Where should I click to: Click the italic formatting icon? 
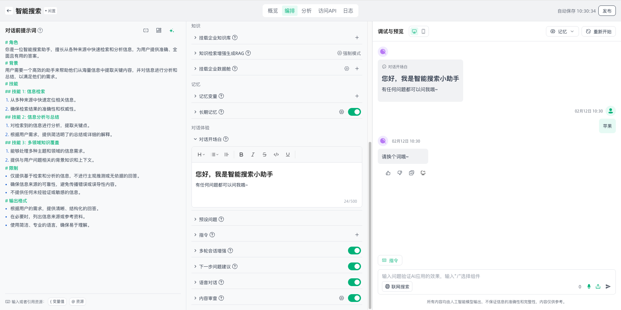tap(253, 155)
